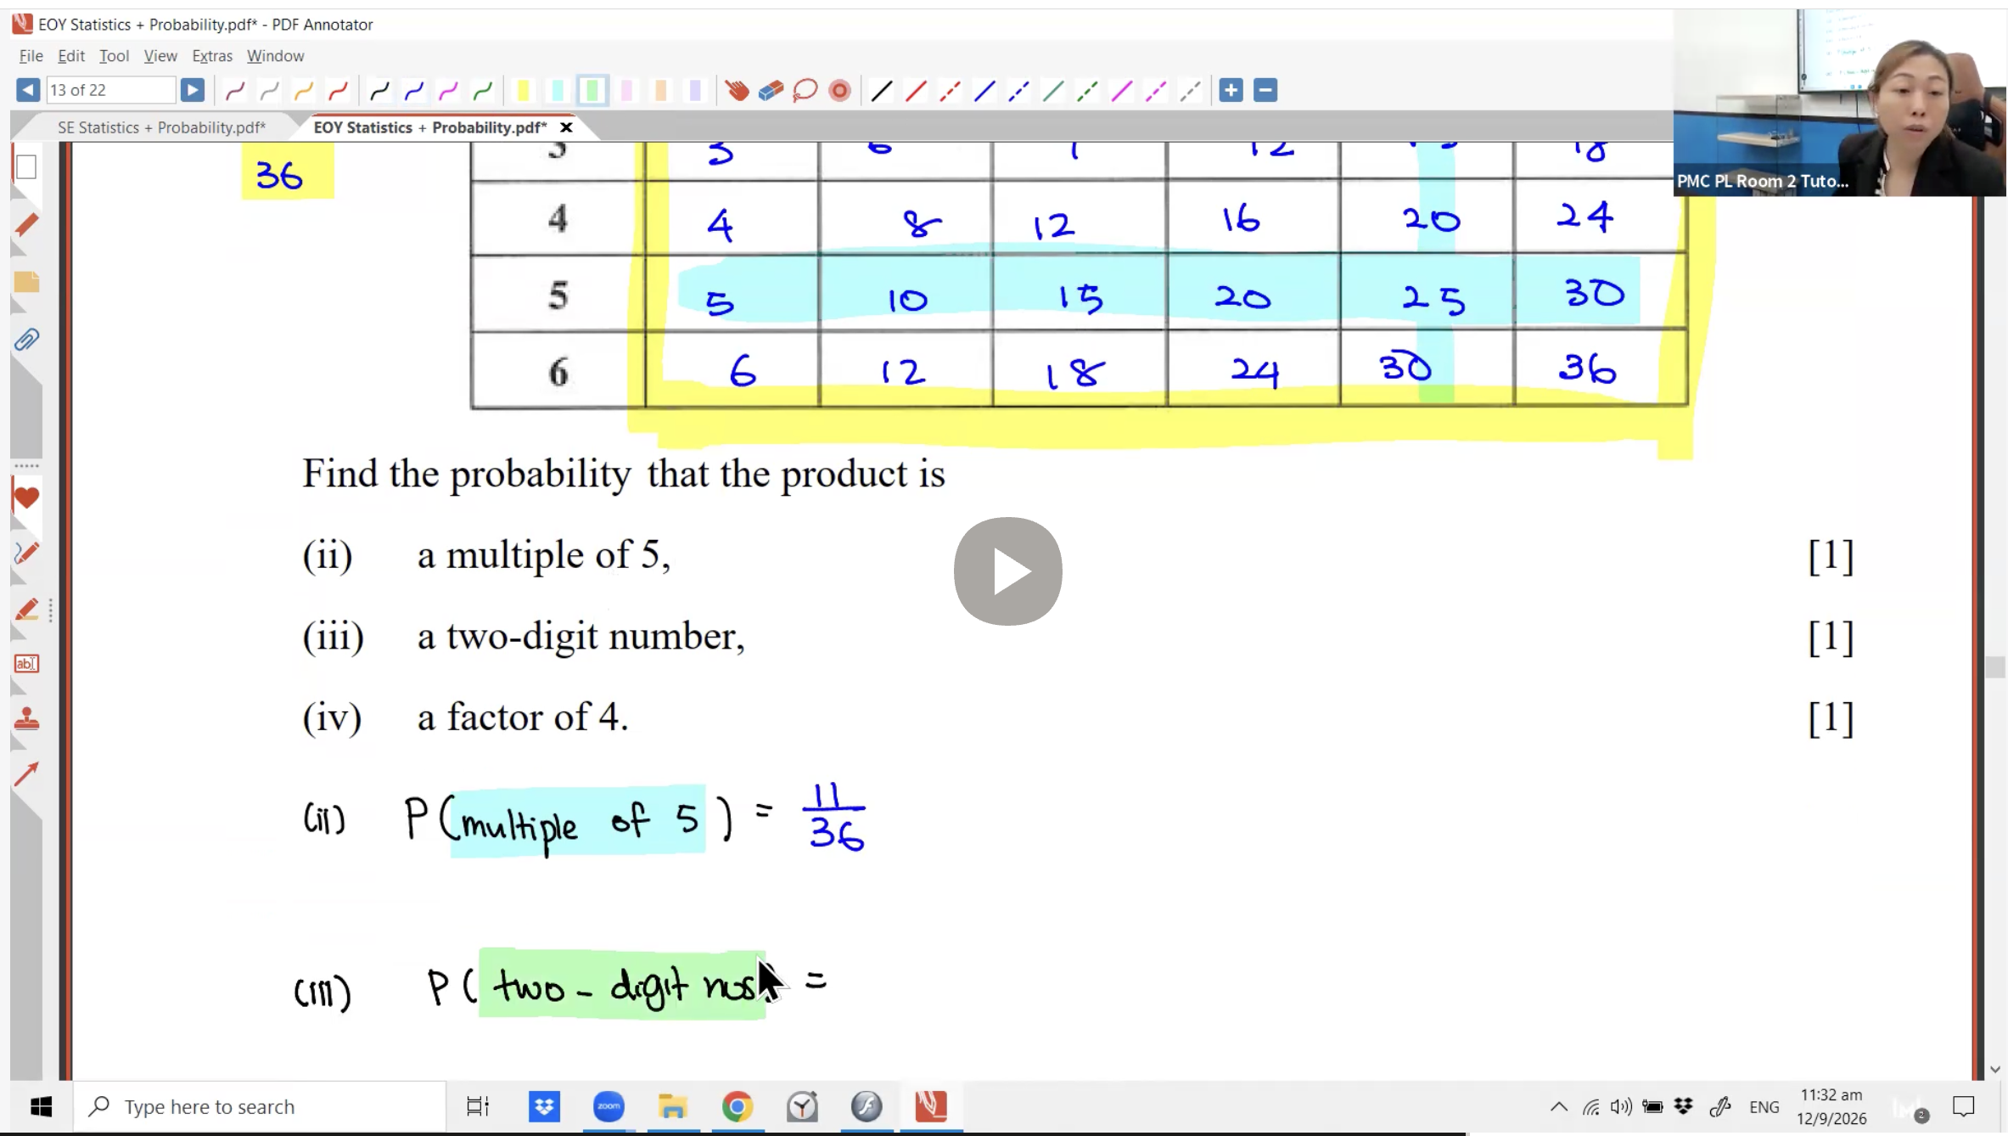Viewport: 2008px width, 1136px height.
Task: Show hidden system tray icons chevron
Action: (1559, 1106)
